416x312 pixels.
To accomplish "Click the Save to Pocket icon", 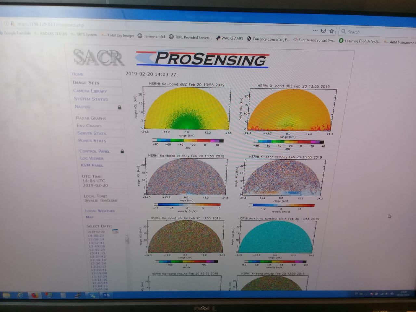I will (323, 31).
